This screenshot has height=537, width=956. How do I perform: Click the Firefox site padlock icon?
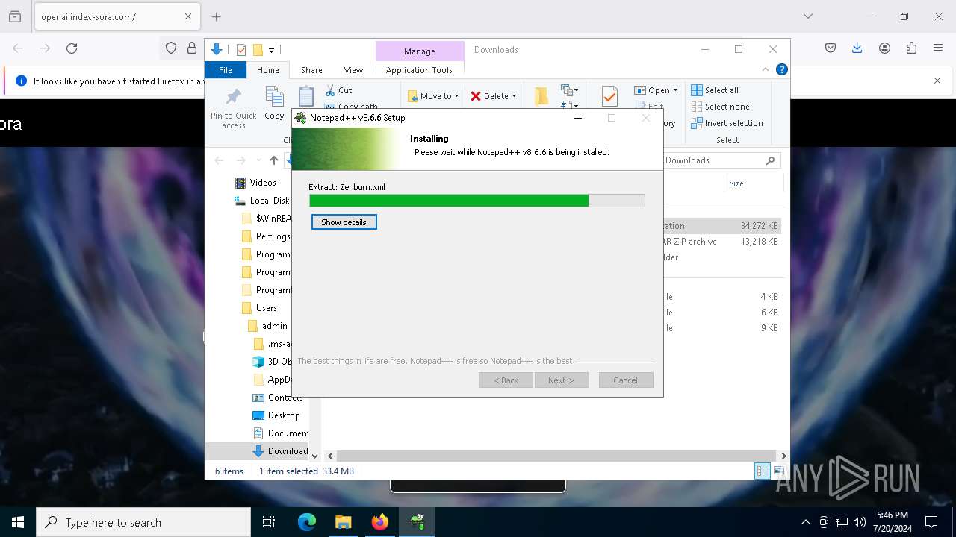coord(192,48)
